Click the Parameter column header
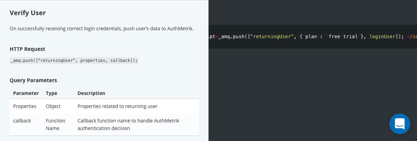The image size is (417, 141). 26,93
